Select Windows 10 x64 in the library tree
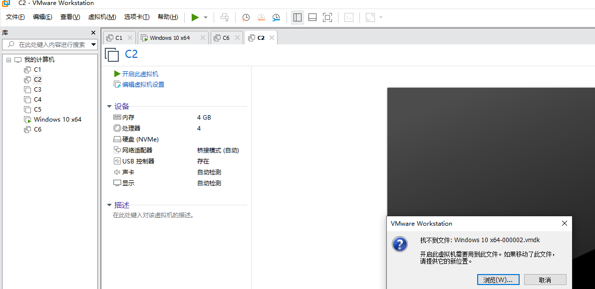The height and width of the screenshot is (289, 595). pos(57,119)
